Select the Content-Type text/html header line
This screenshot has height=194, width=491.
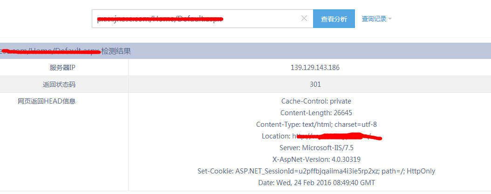pyautogui.click(x=316, y=125)
